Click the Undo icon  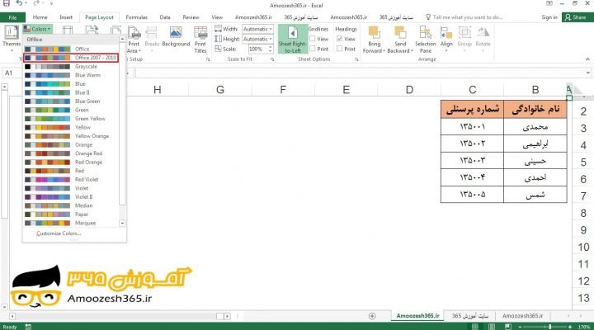click(19, 3)
